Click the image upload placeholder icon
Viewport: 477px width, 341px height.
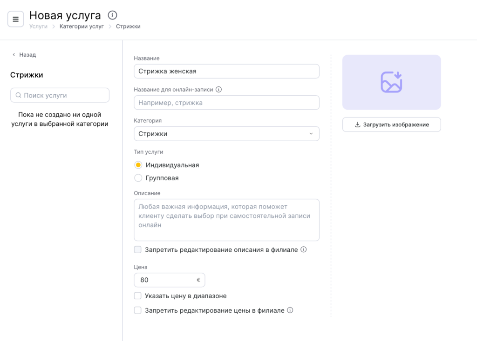pos(391,82)
